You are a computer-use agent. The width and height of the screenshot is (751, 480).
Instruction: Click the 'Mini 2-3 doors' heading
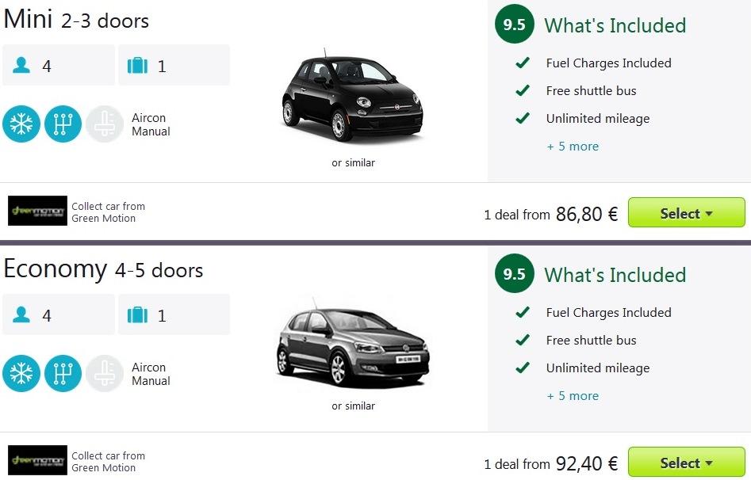76,20
